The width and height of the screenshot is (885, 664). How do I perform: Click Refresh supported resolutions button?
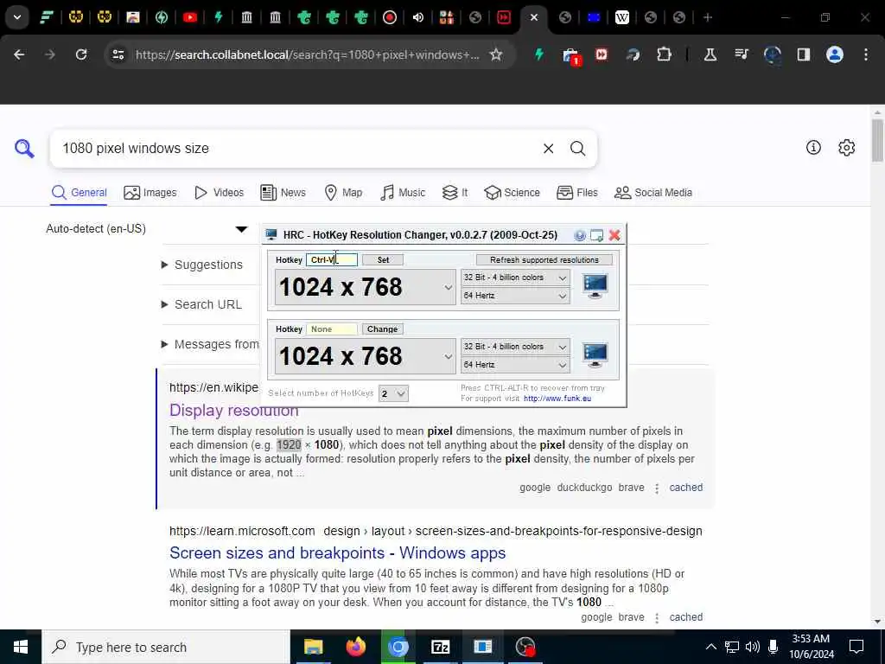point(544,259)
